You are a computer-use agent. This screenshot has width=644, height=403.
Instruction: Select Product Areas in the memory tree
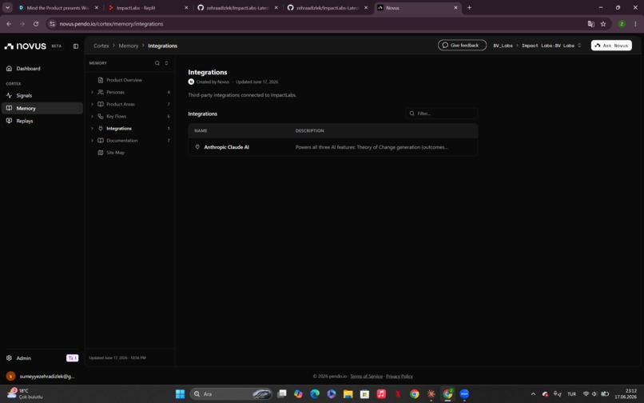121,105
